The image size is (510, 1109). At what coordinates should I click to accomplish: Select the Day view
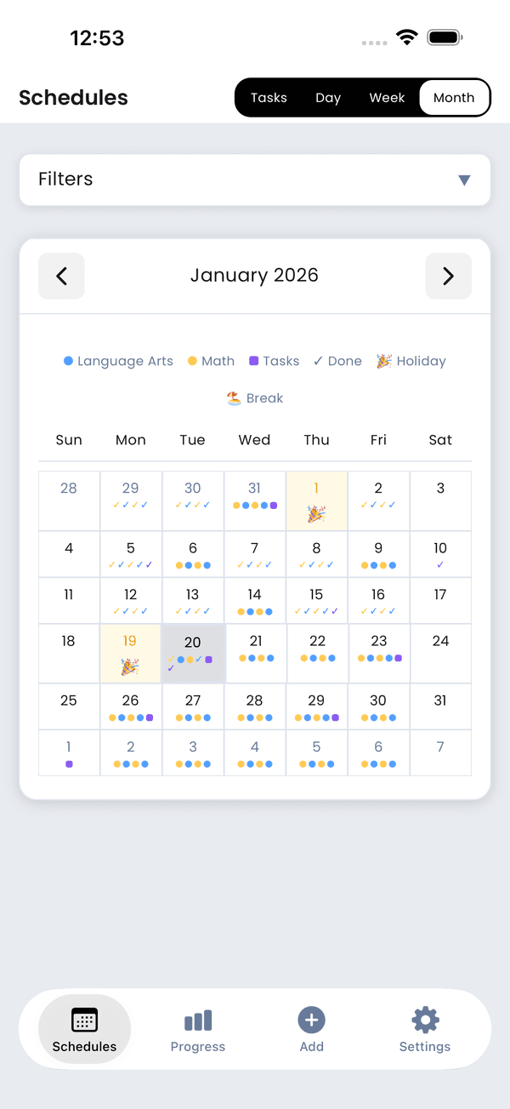[328, 97]
